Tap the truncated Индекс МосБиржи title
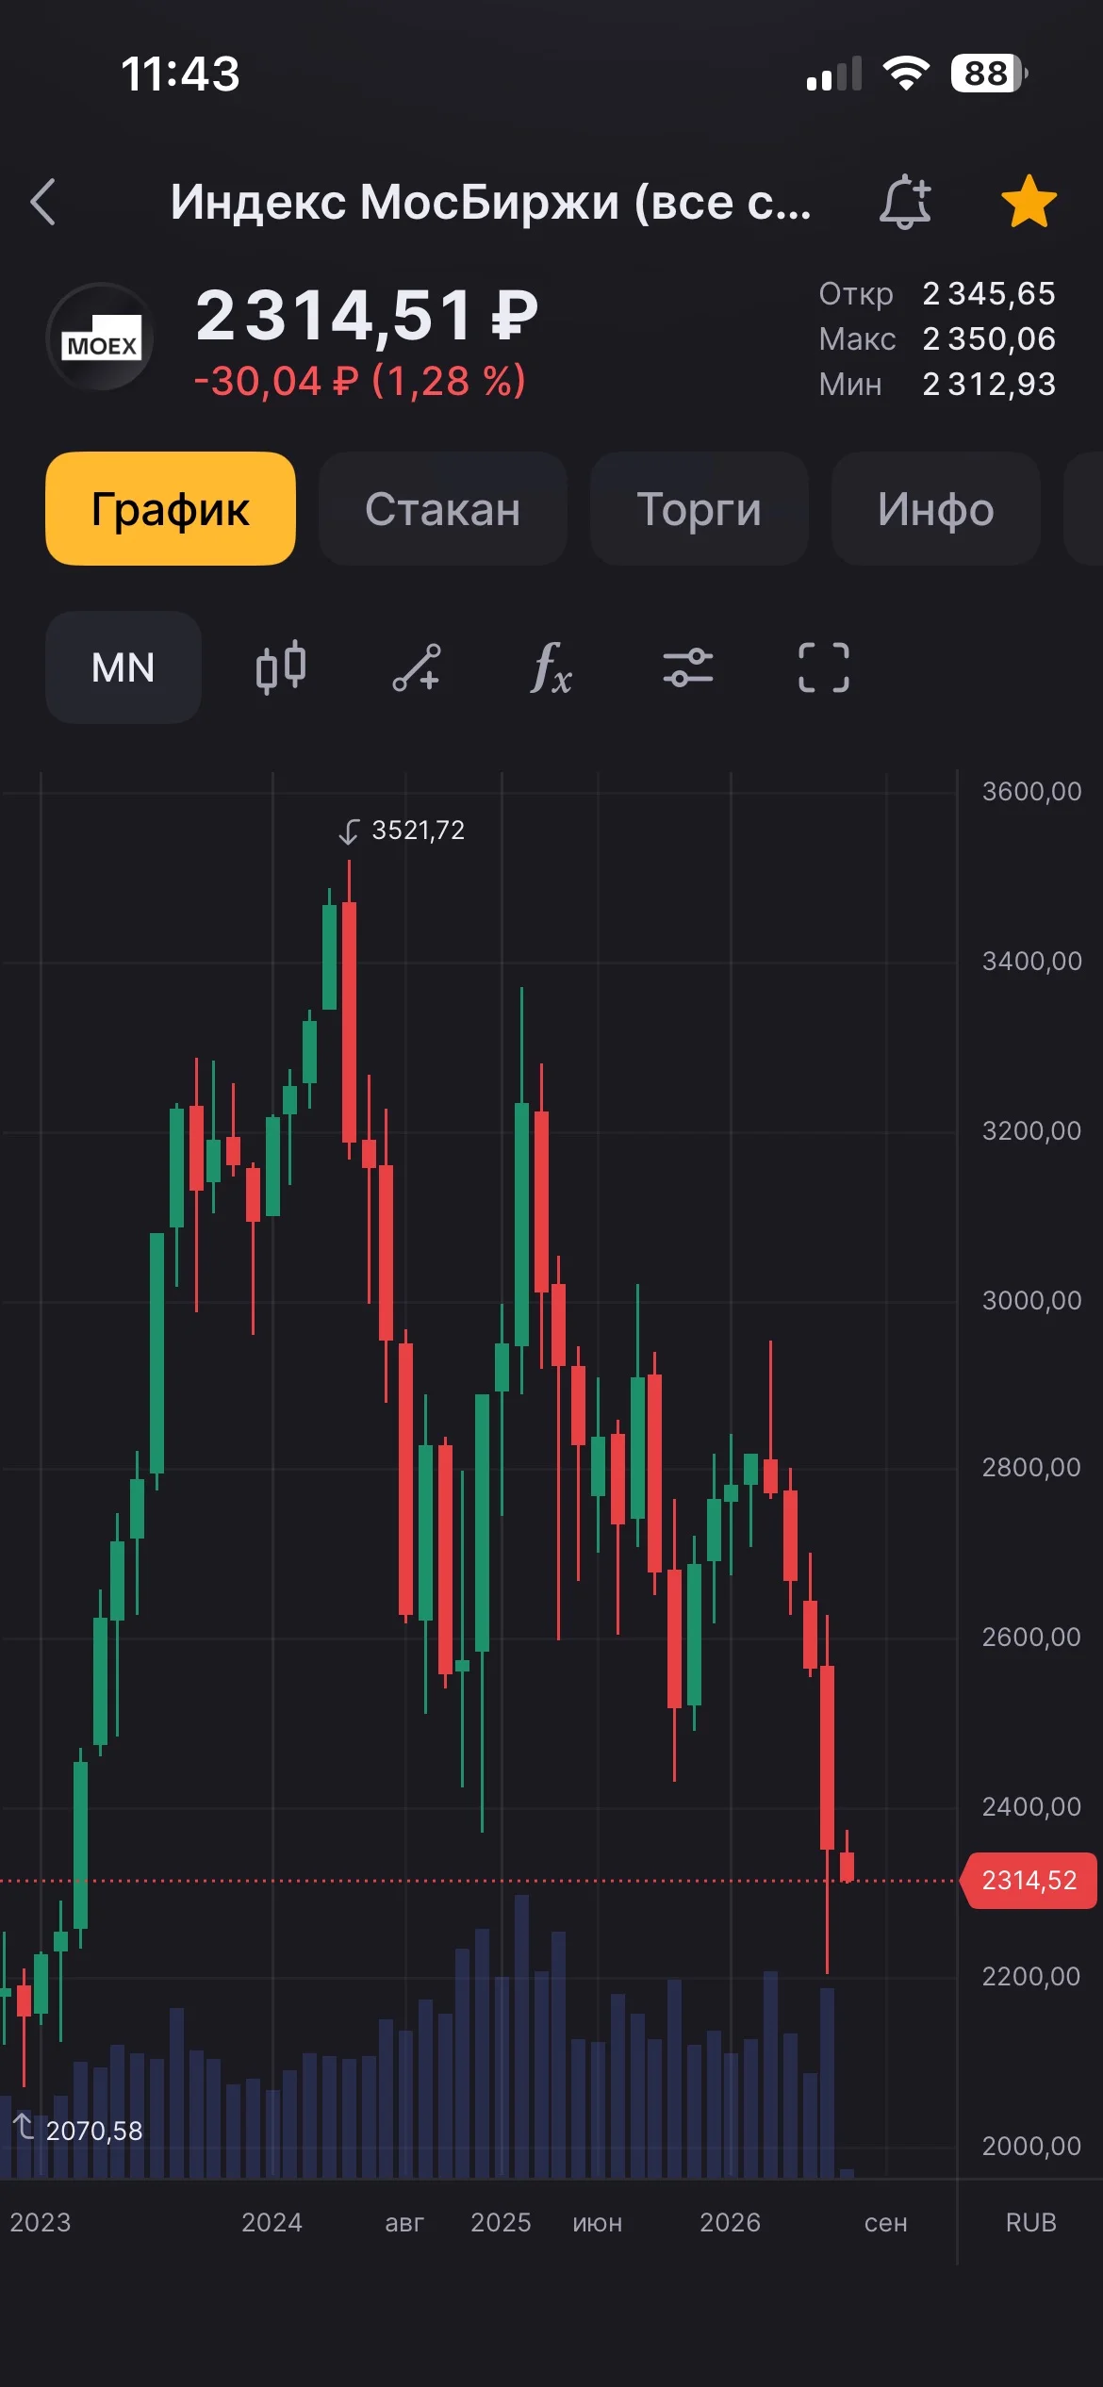 [490, 202]
